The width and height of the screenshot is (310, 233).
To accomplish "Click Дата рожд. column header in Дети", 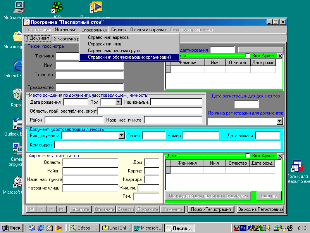I will coord(262,163).
